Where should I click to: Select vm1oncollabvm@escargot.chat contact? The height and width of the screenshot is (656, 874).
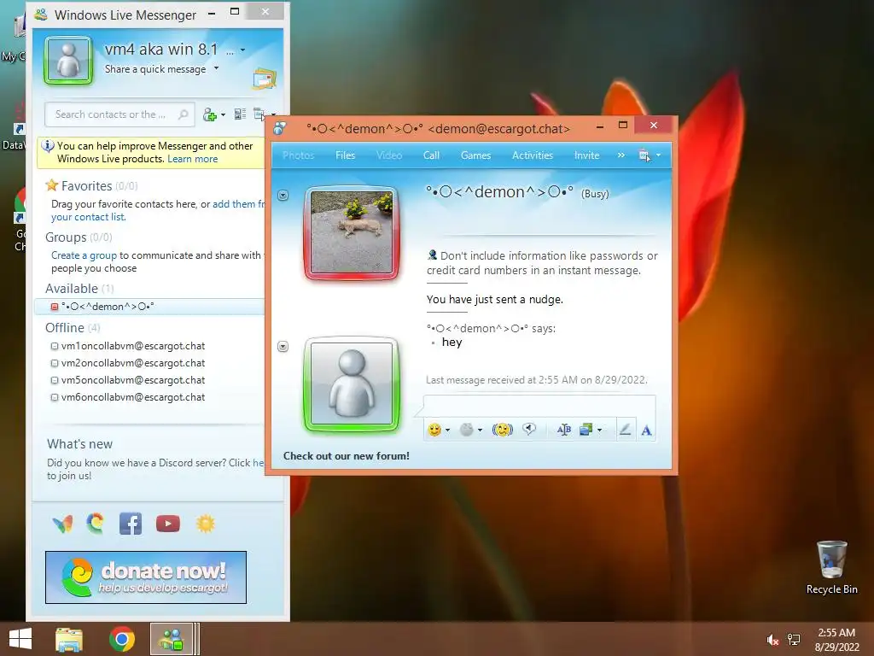132,346
